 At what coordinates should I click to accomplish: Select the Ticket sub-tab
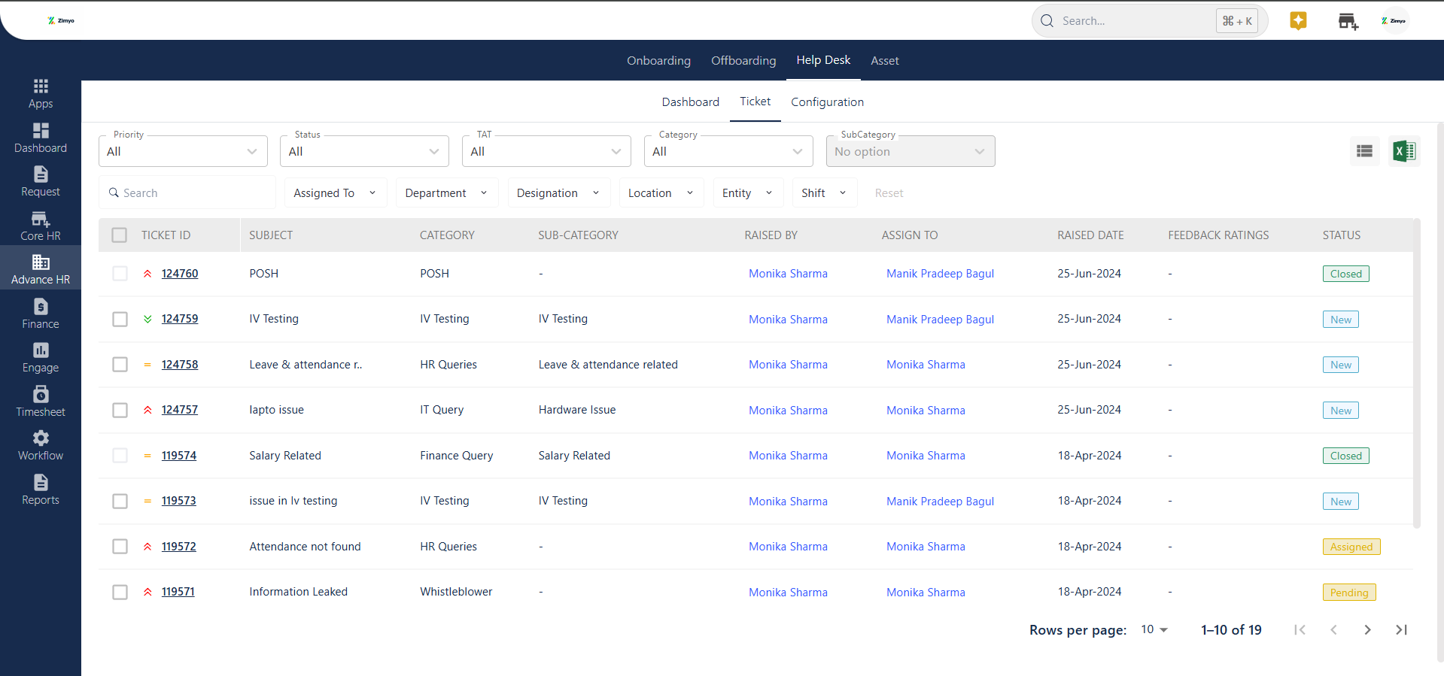click(755, 102)
